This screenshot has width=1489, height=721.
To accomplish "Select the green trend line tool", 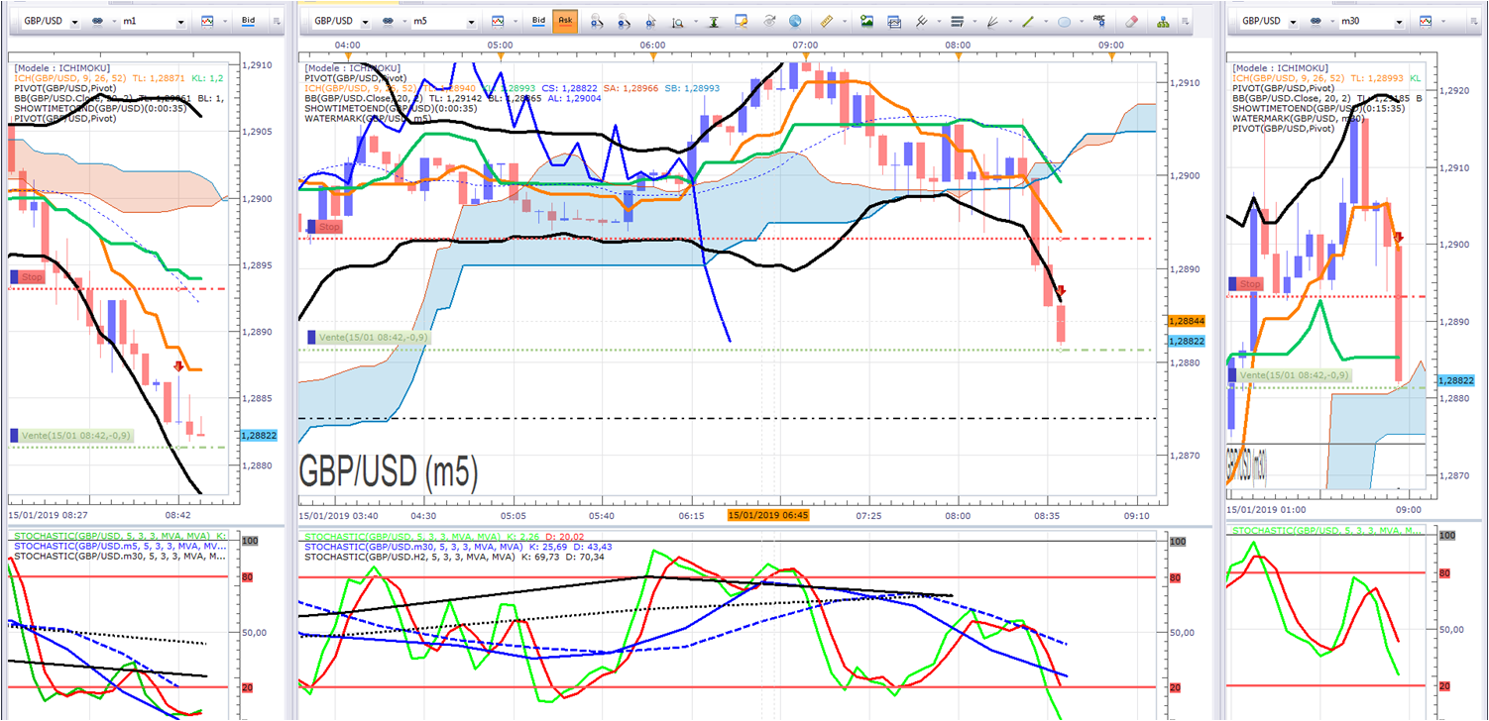I will pyautogui.click(x=1028, y=21).
